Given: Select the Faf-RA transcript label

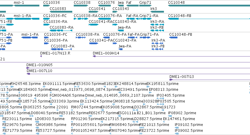Looking at the screenshot, I should coord(132,16).
